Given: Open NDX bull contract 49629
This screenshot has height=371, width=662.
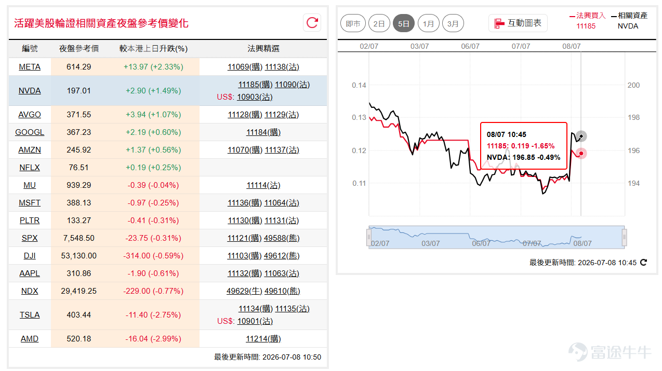Looking at the screenshot, I should tap(244, 291).
